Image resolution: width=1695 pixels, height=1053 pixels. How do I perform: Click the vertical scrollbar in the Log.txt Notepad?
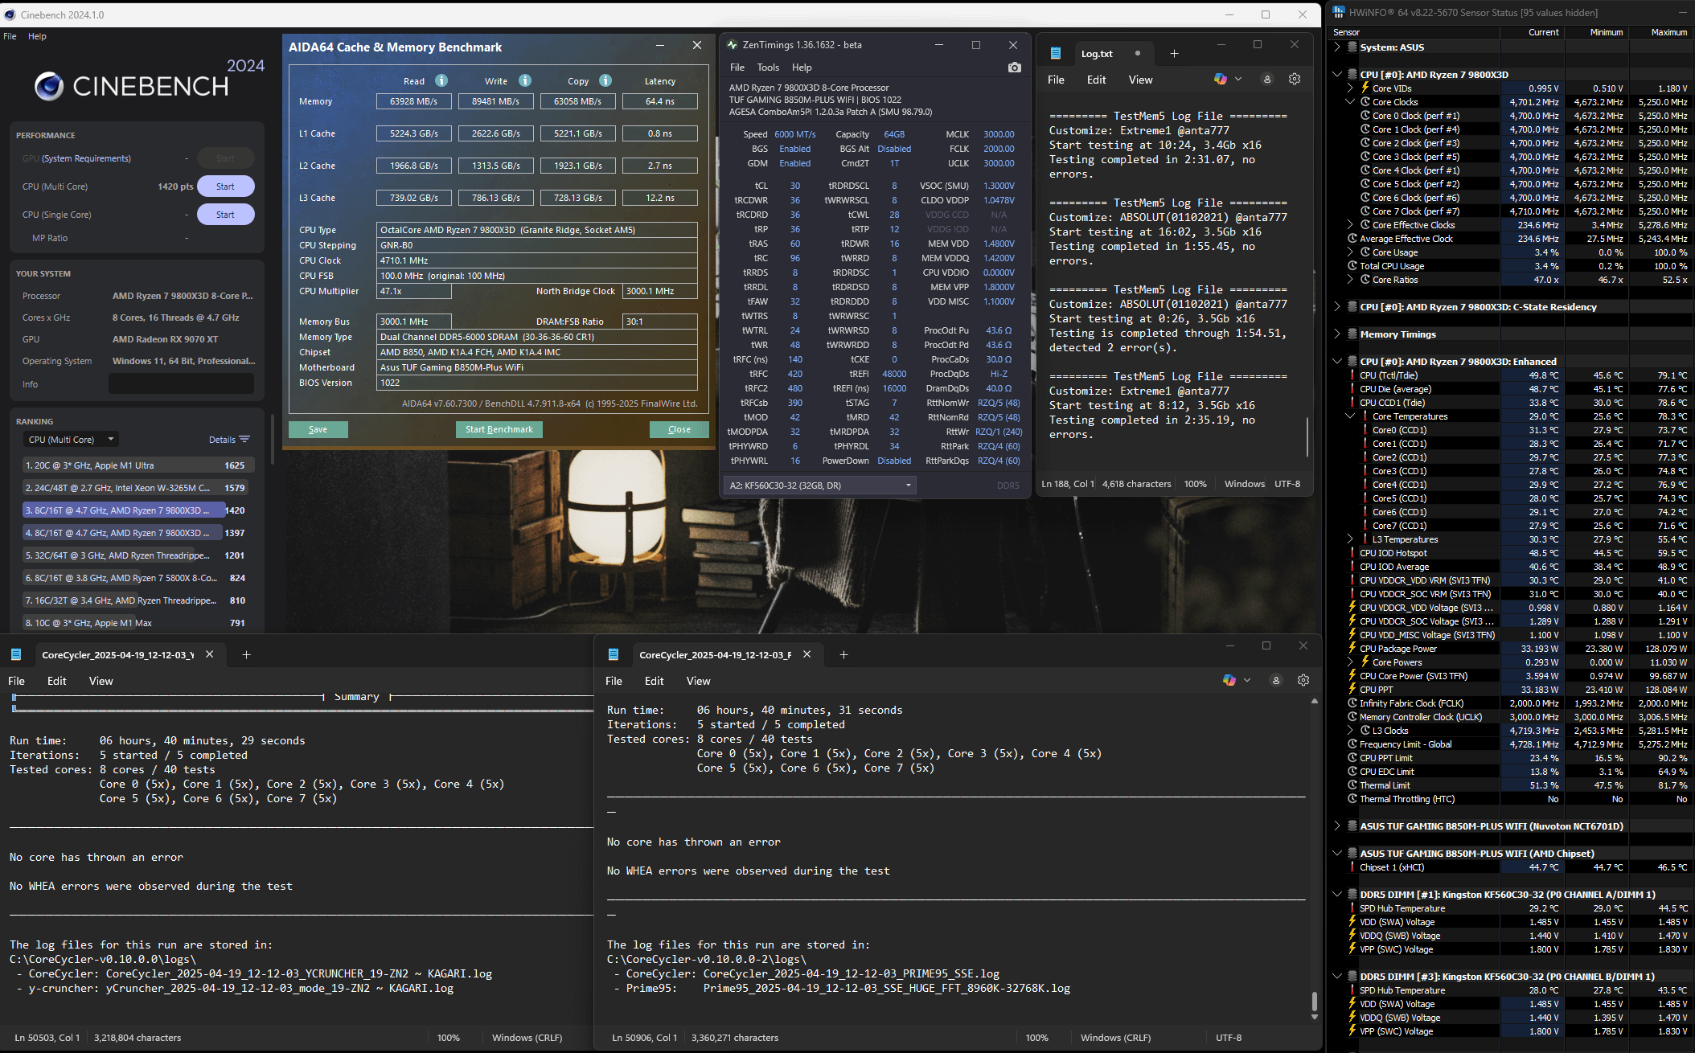(x=1307, y=437)
